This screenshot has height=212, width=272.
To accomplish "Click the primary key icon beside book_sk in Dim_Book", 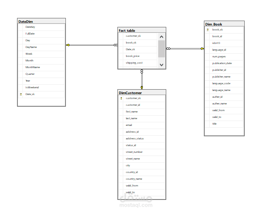I will coord(207,30).
